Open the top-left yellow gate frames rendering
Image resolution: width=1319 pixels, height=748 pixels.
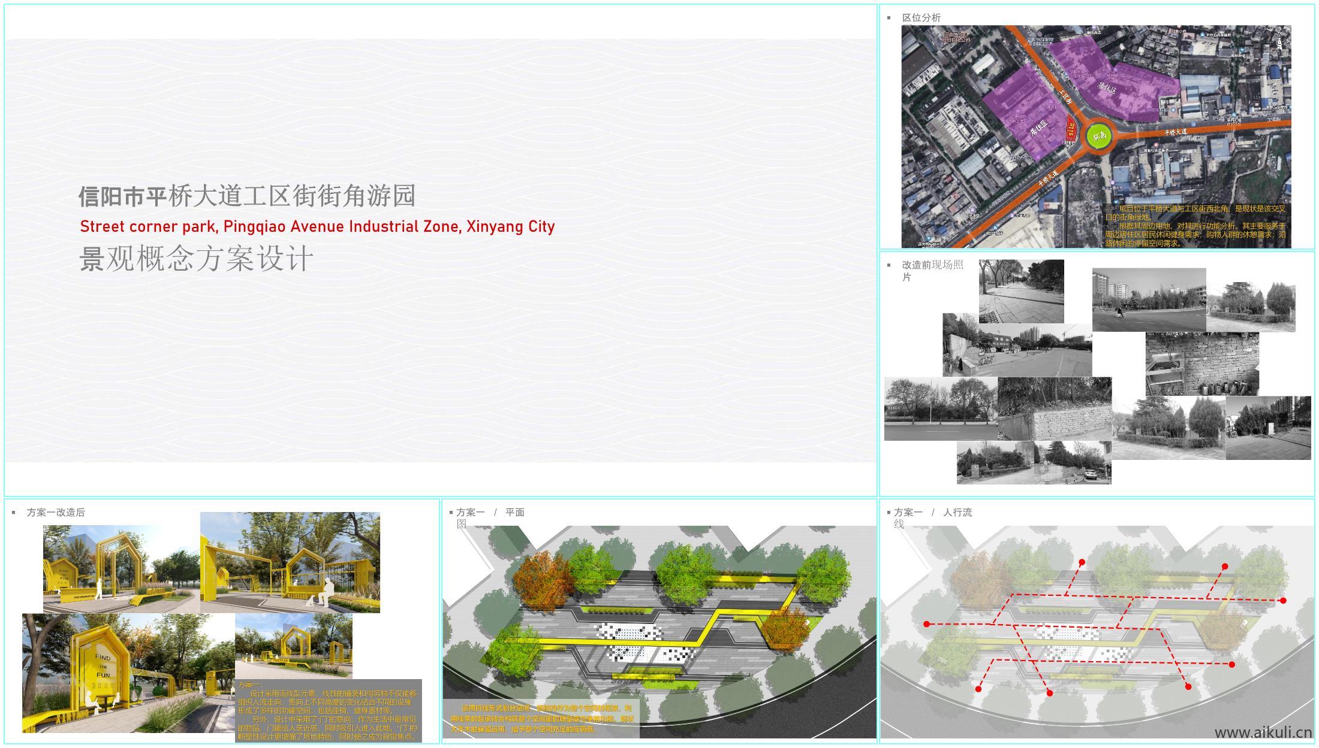point(121,569)
